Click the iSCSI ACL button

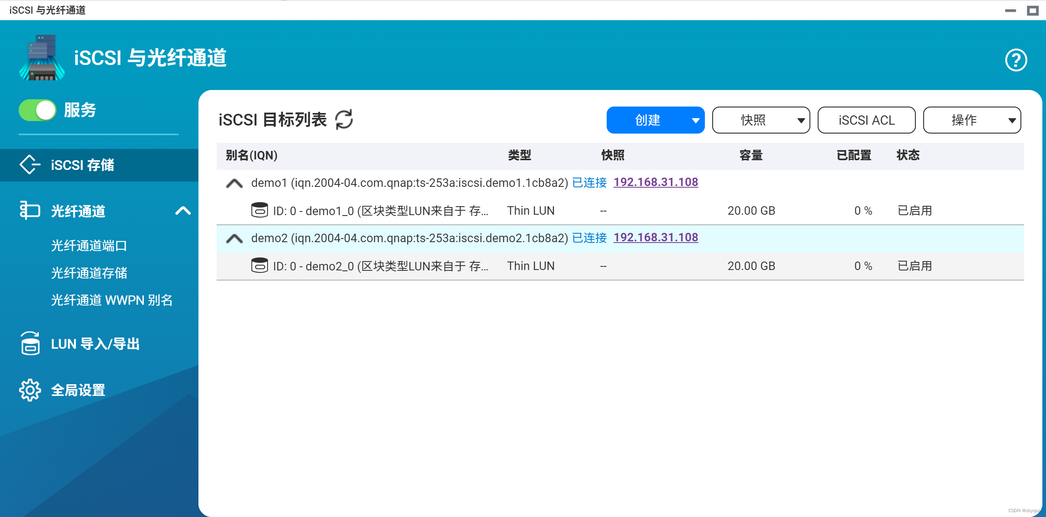866,120
